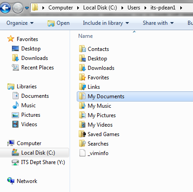Select Local Disk (C:) in navigation pane
The height and width of the screenshot is (192, 193).
(x=34, y=153)
